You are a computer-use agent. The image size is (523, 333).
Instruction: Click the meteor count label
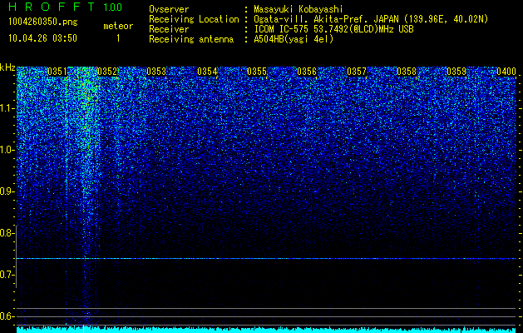pyautogui.click(x=118, y=26)
